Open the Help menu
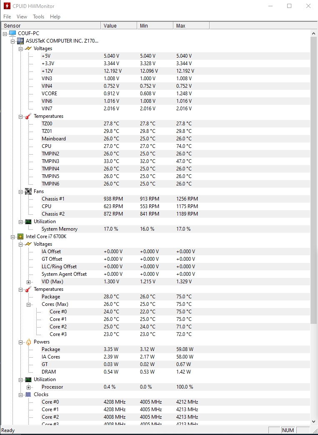This screenshot has height=435, width=318. (x=55, y=17)
